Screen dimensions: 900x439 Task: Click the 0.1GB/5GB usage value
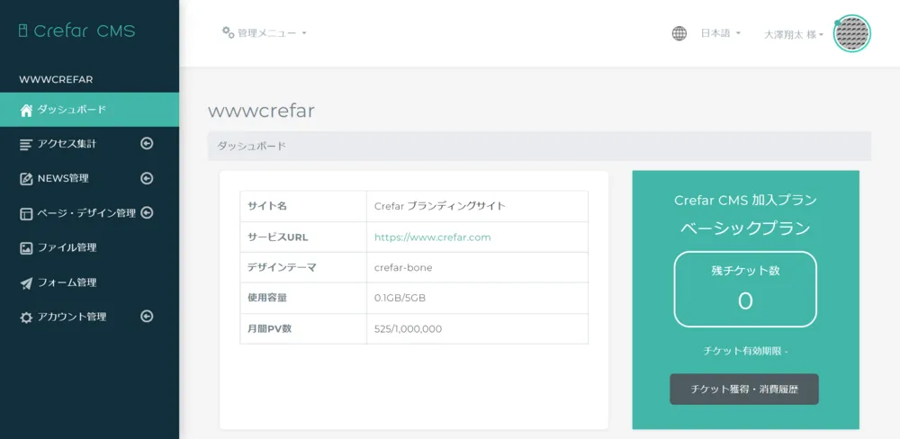point(400,299)
